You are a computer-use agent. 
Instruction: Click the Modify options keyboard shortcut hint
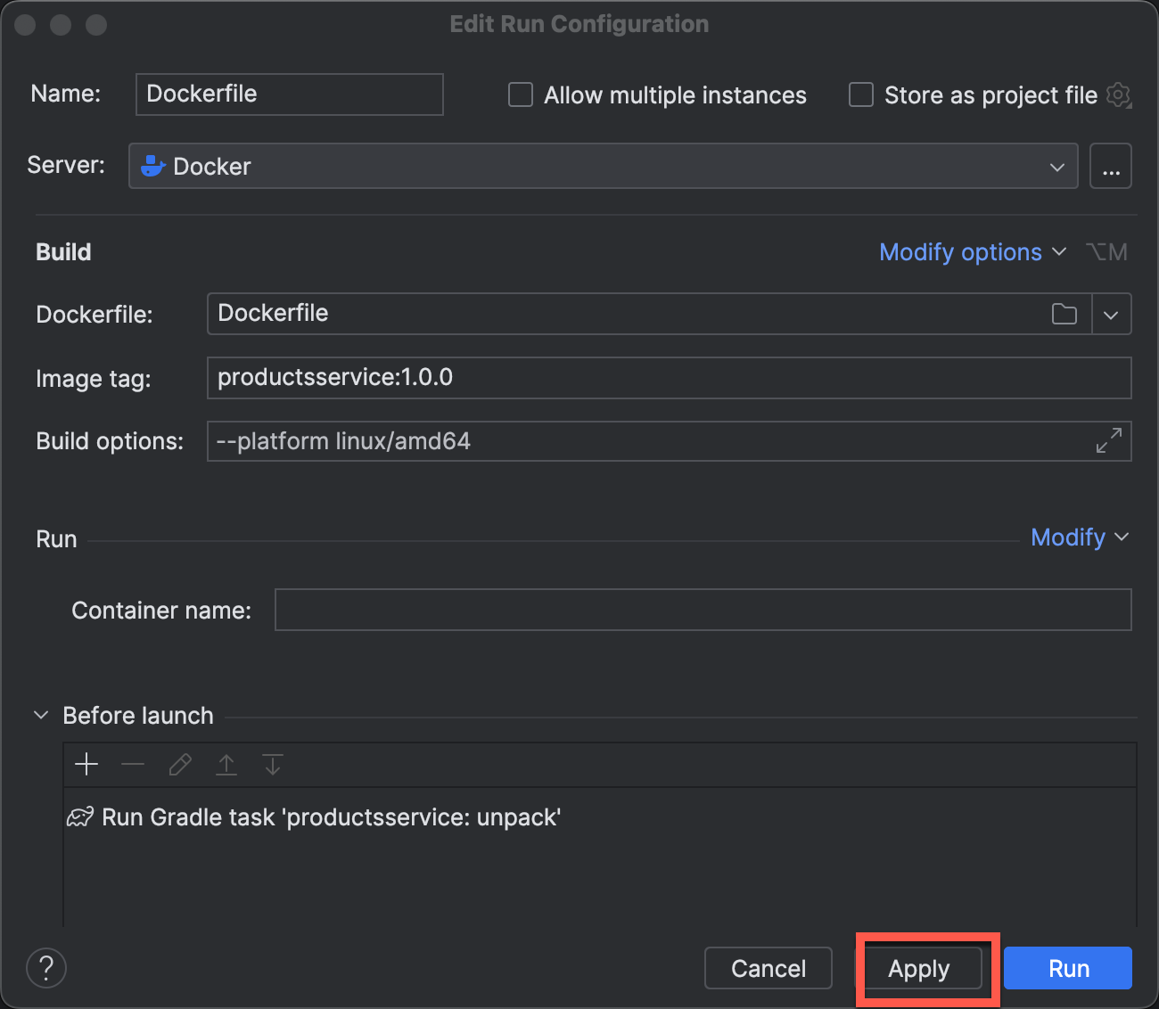(1106, 252)
